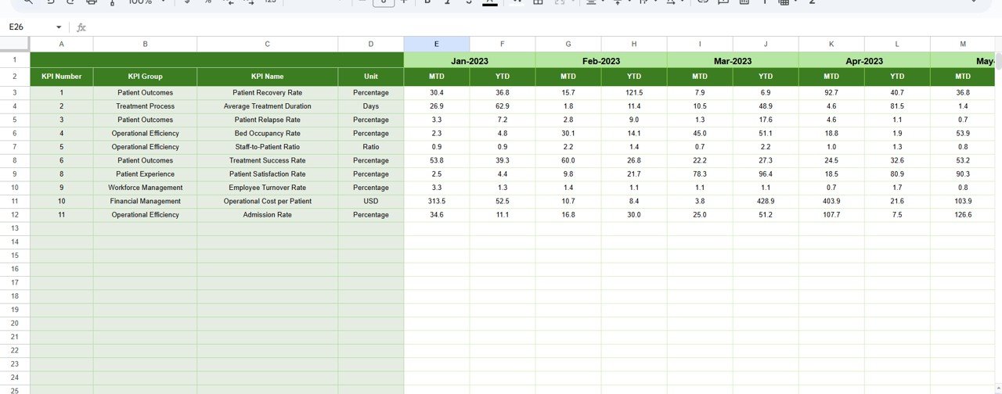
Task: Select the Employee Turnover Rate cell
Action: click(x=268, y=188)
